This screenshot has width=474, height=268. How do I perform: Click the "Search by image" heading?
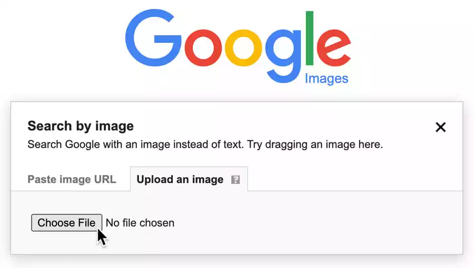click(x=81, y=126)
